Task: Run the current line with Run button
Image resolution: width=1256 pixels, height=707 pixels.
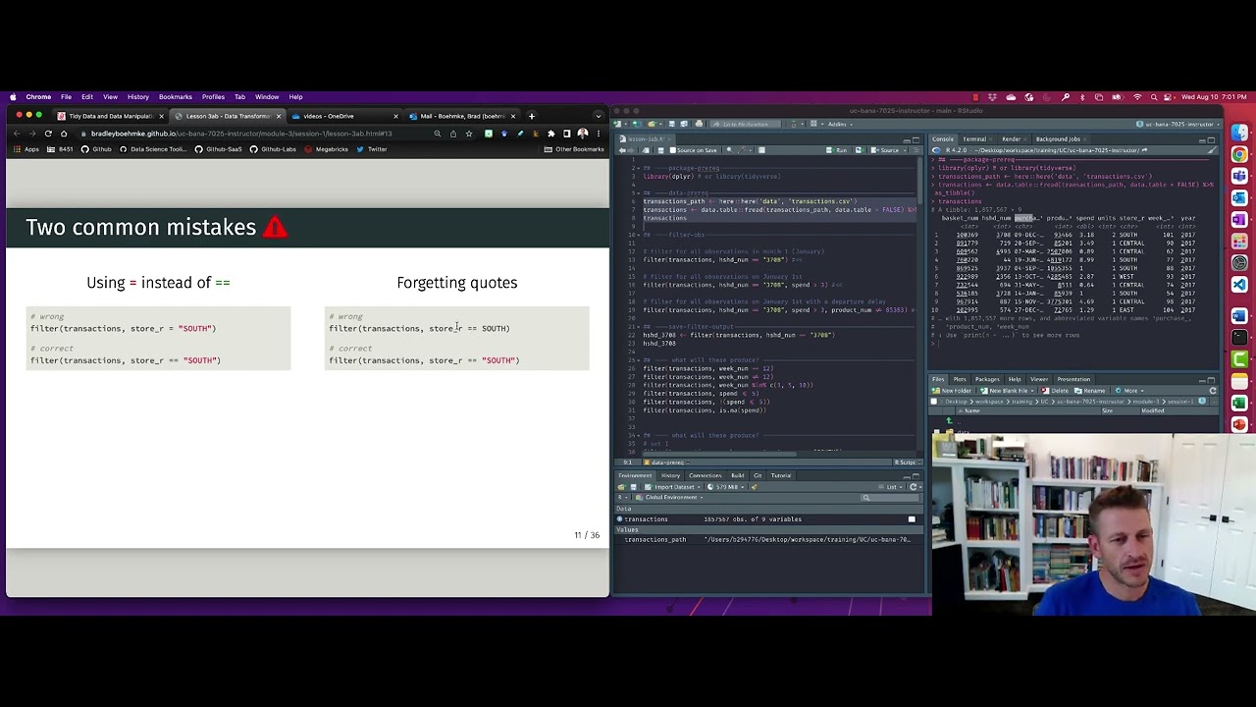Action: pyautogui.click(x=837, y=150)
